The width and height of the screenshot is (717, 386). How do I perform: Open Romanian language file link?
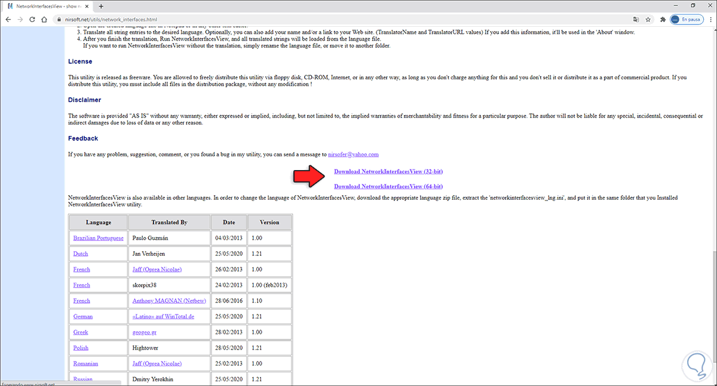point(85,363)
